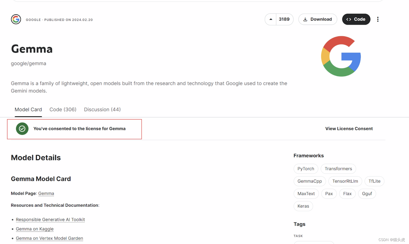This screenshot has height=244, width=409.
Task: Select the Flax framework chip
Action: click(347, 194)
